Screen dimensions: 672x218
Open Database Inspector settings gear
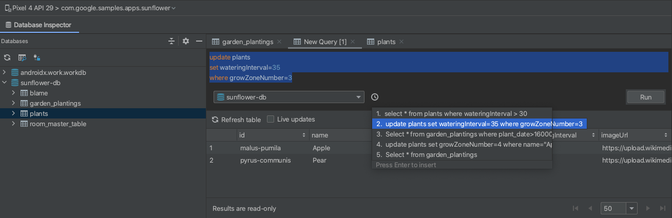(186, 41)
